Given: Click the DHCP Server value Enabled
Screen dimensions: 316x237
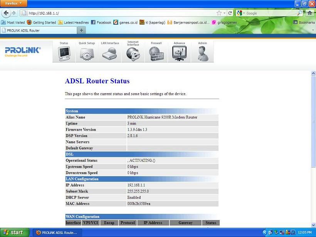Looking at the screenshot, I should pyautogui.click(x=134, y=197).
